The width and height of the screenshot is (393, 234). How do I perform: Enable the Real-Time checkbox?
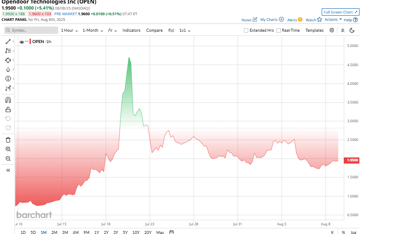[279, 30]
